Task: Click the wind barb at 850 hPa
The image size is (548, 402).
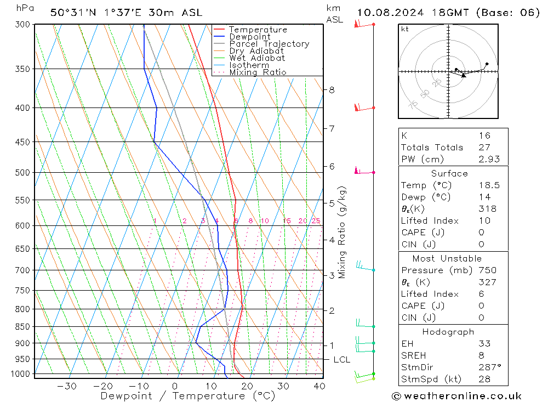Action: (365, 324)
